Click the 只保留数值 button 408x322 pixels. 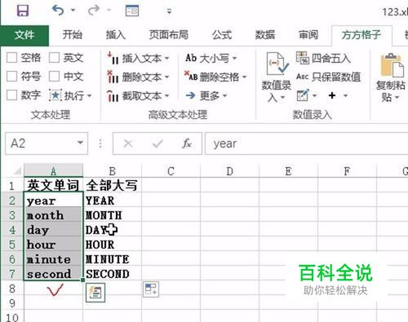coord(329,77)
